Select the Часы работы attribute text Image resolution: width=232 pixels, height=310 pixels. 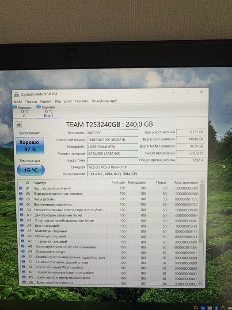coord(44,199)
